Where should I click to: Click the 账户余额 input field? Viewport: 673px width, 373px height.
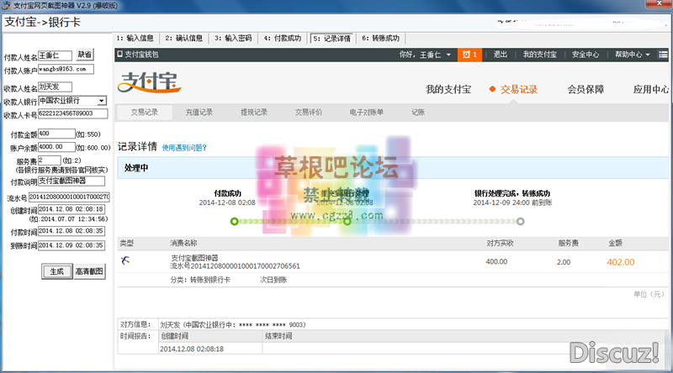[56, 147]
